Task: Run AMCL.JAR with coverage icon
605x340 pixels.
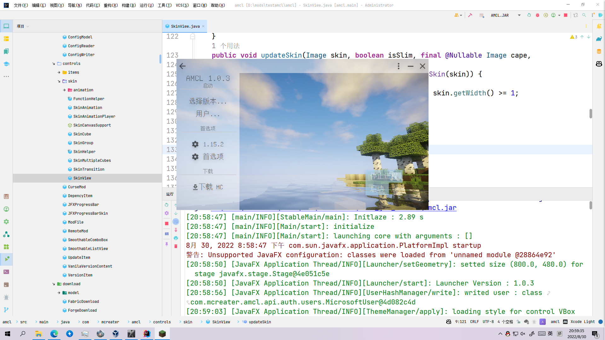Action: [546, 15]
